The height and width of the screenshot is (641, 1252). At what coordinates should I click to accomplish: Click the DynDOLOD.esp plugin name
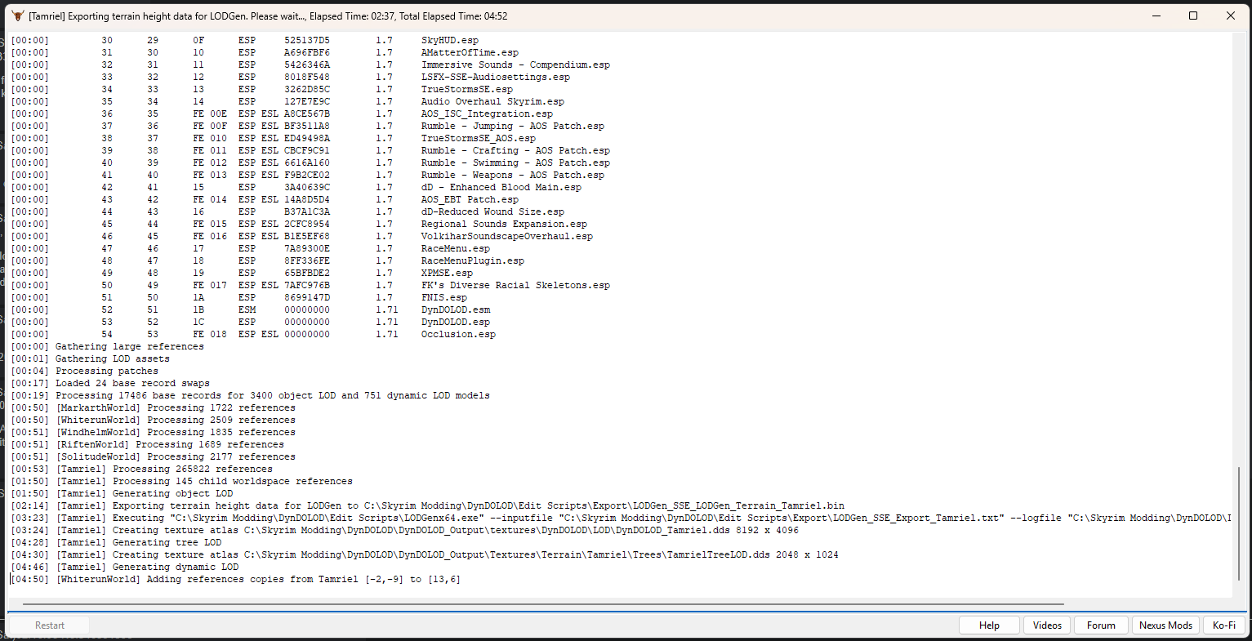point(456,322)
